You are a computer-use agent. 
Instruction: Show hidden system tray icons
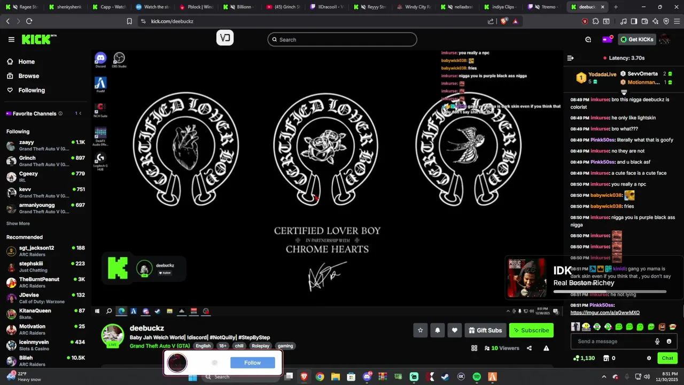coord(604,377)
